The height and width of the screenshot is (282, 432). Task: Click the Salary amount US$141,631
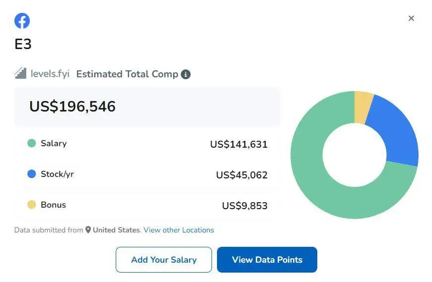238,144
